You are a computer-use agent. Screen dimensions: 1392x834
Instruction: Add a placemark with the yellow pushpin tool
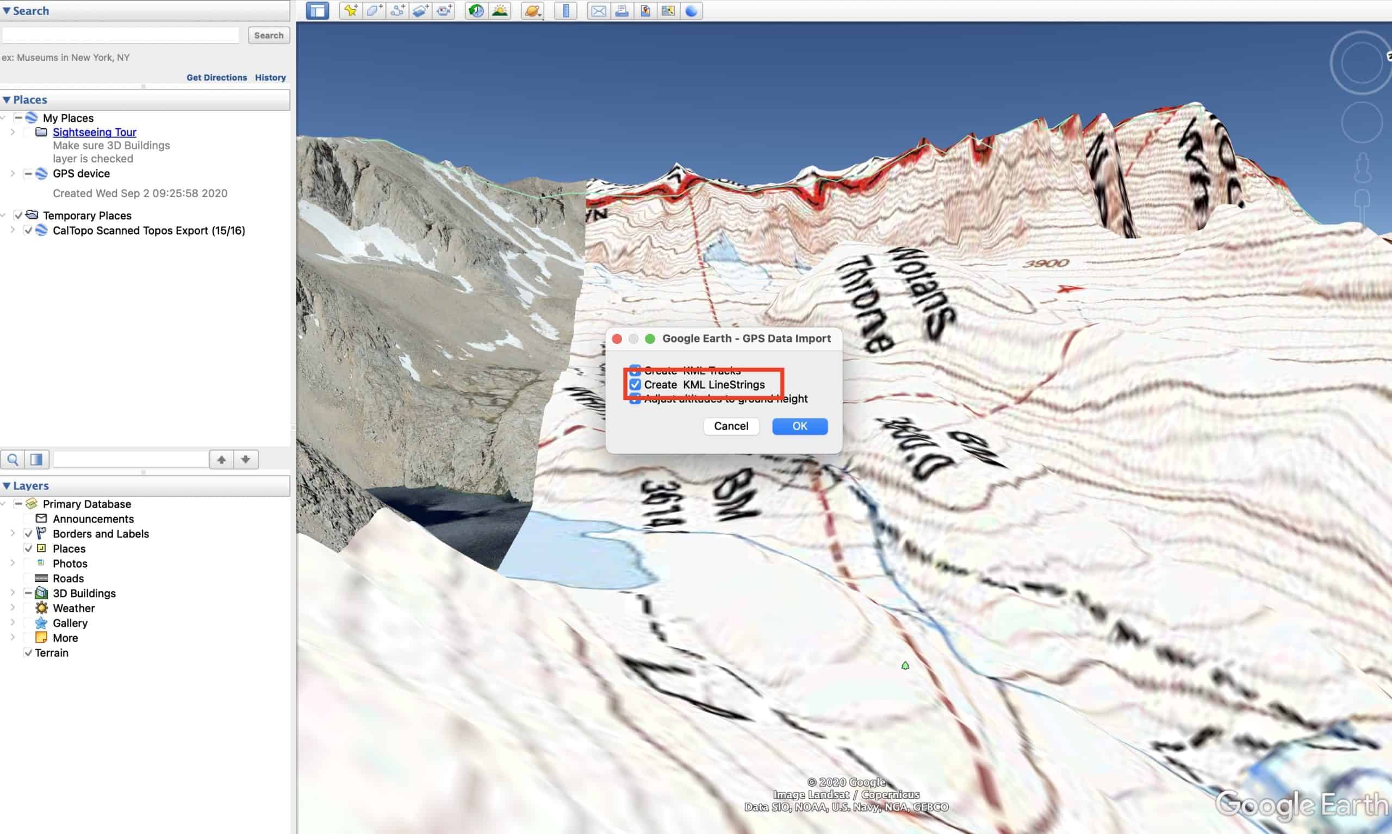[351, 11]
